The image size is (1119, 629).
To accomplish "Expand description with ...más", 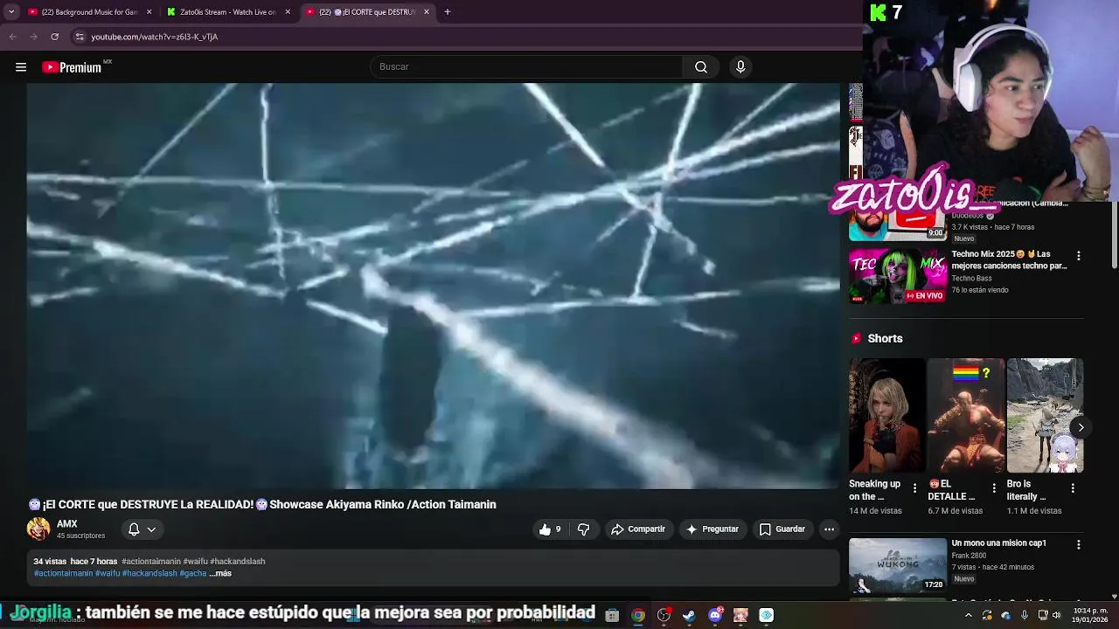I will click(x=220, y=573).
